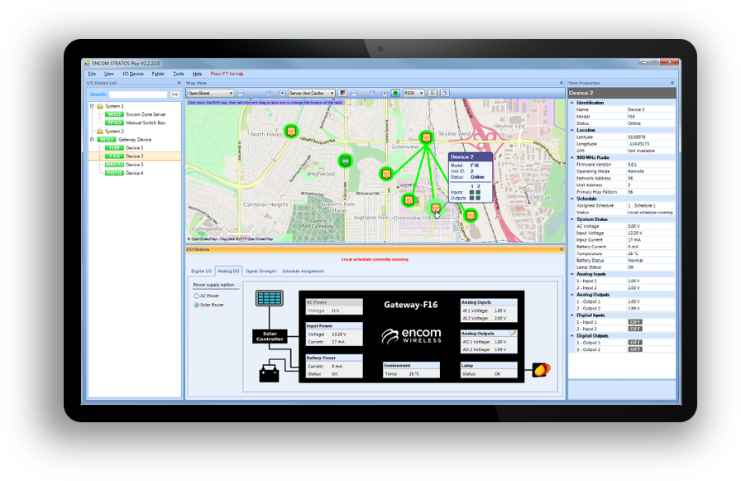Click the Solar Controller block
The width and height of the screenshot is (741, 481).
(x=270, y=336)
